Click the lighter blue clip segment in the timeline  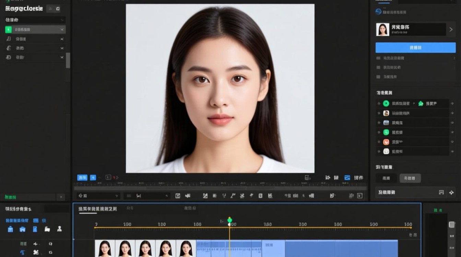pos(273,248)
